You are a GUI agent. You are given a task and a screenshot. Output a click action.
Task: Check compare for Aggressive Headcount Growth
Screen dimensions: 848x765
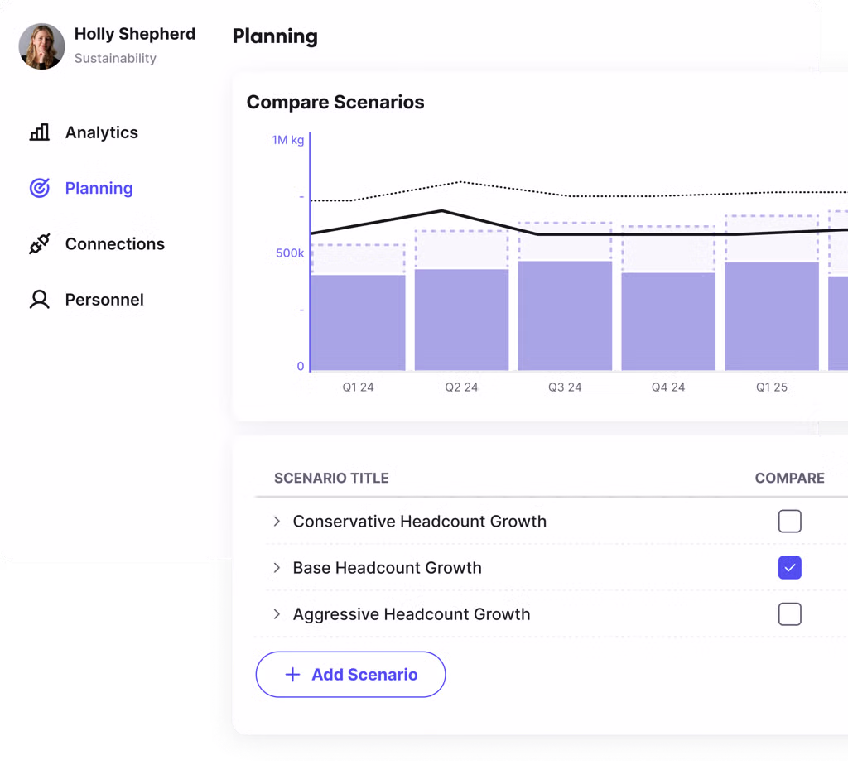click(x=789, y=614)
